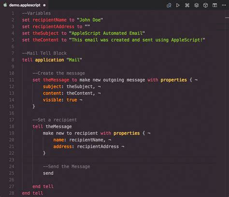Viewport: 229px width, 197px height.
Task: Click the "Mail" string on line 8
Action: [74, 60]
